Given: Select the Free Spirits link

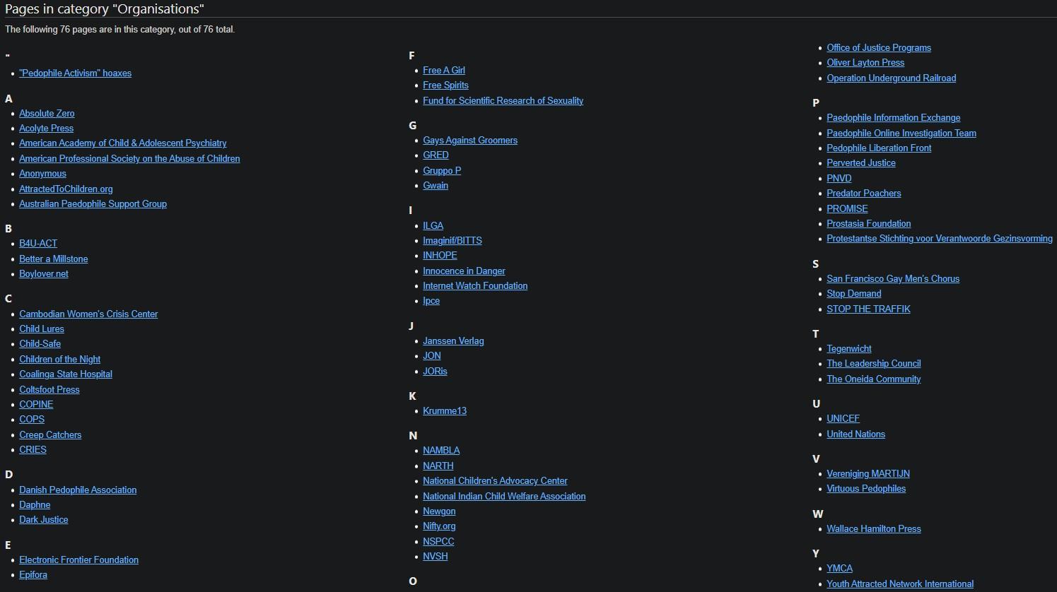Looking at the screenshot, I should pyautogui.click(x=445, y=85).
